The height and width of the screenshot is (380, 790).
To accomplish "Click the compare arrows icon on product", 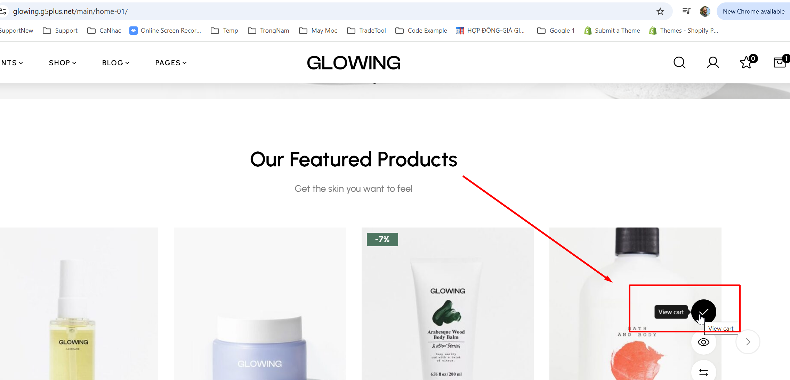I will [703, 372].
